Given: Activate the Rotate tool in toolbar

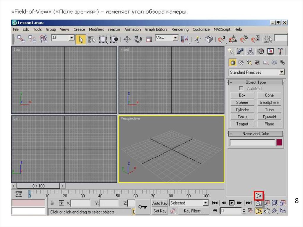Looking at the screenshot, I should pos(138,39).
